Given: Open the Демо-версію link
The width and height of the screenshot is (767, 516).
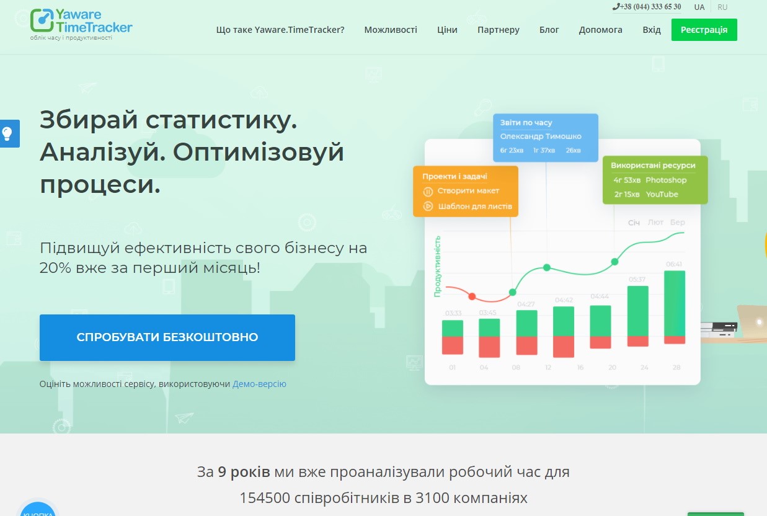Looking at the screenshot, I should tap(259, 384).
